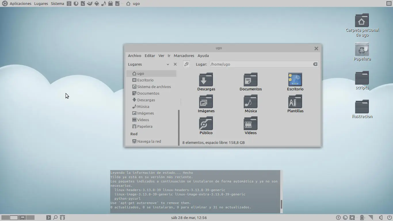The height and width of the screenshot is (221, 393).
Task: Click the keyhole icon in the system tray
Action: coord(338,218)
